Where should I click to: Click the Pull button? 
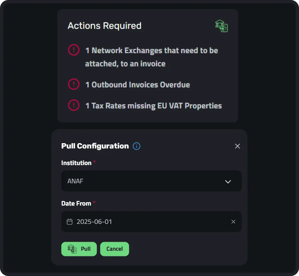click(79, 249)
